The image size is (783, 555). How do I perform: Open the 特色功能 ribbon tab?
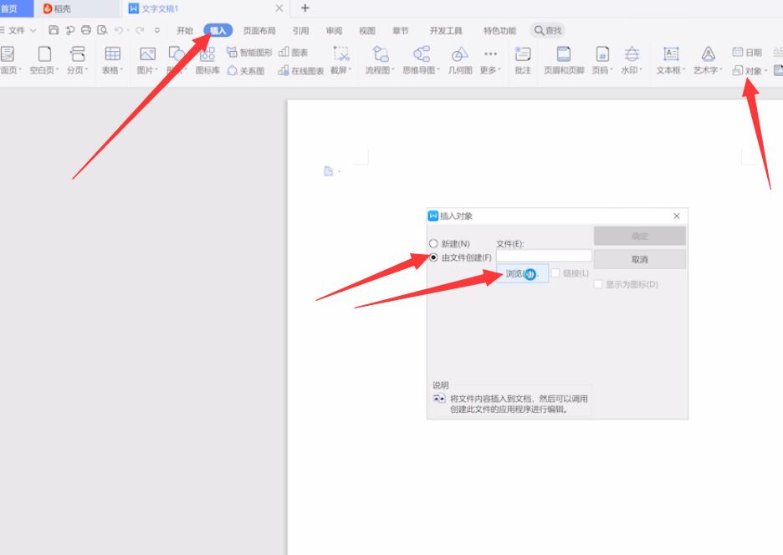pos(499,30)
